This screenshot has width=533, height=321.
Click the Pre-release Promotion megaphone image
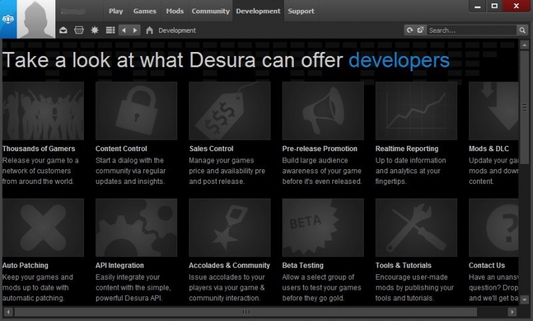[323, 111]
